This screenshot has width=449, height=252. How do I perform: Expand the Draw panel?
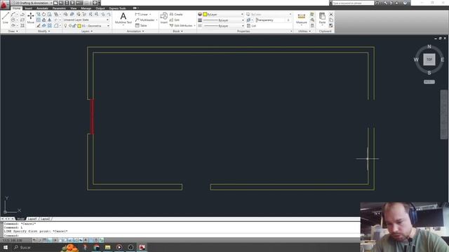coord(13,31)
